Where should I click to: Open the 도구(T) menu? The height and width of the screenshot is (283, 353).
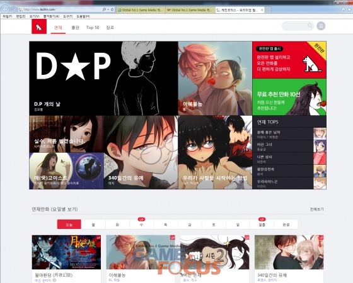[67, 16]
